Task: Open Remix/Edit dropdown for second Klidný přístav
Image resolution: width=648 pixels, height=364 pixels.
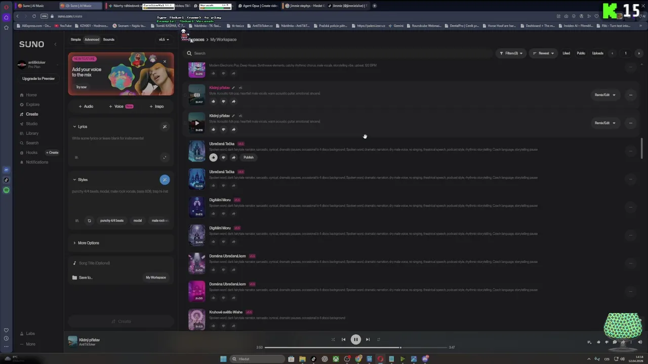Action: [605, 123]
